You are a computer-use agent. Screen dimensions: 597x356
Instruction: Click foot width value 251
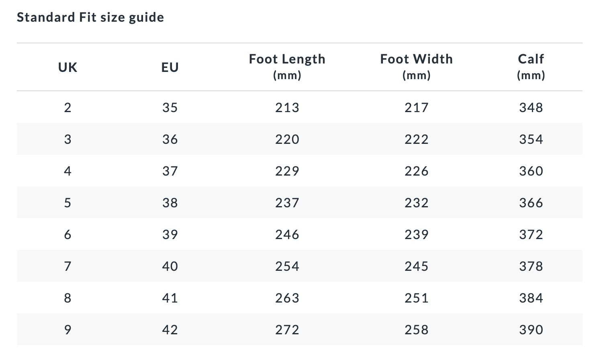[416, 298]
